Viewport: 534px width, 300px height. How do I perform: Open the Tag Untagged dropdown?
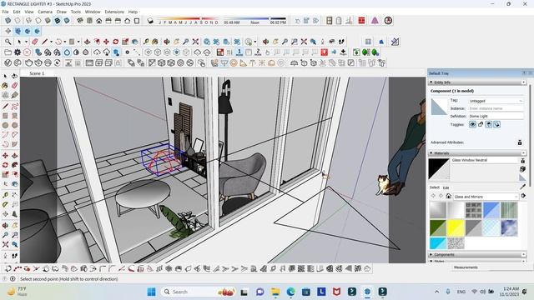[496, 101]
